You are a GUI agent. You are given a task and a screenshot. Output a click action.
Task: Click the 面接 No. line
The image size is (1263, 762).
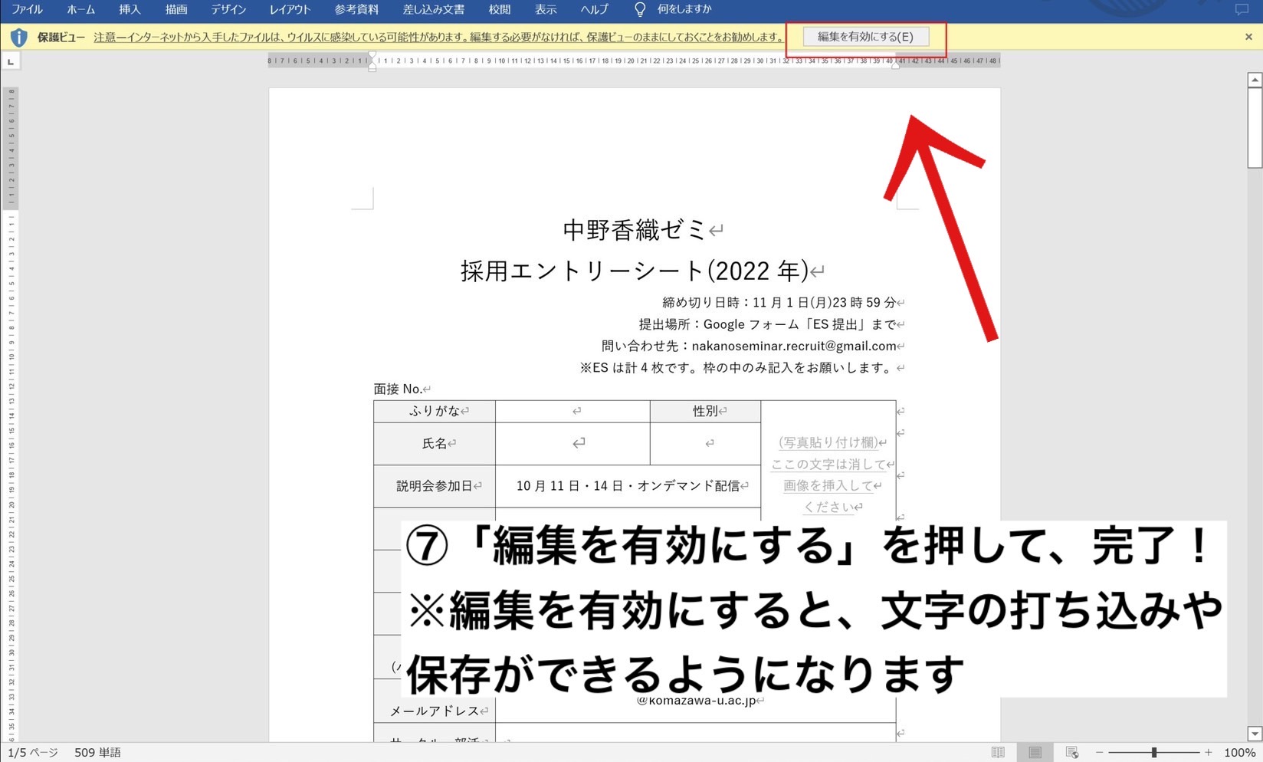(x=399, y=389)
